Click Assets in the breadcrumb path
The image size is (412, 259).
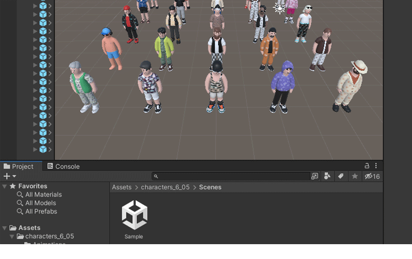pyautogui.click(x=121, y=187)
